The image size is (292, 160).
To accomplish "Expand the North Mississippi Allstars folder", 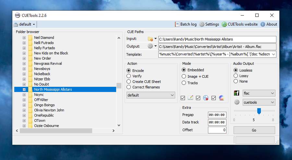I will pyautogui.click(x=24, y=90).
